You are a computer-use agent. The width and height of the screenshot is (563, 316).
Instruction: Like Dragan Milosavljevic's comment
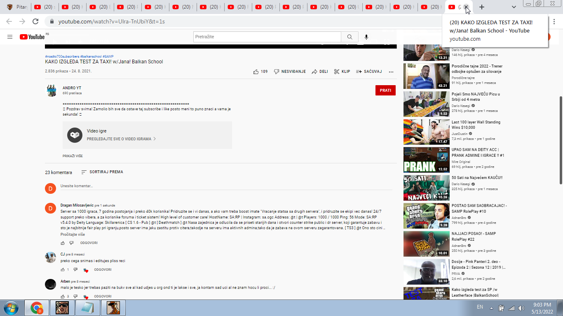point(63,243)
